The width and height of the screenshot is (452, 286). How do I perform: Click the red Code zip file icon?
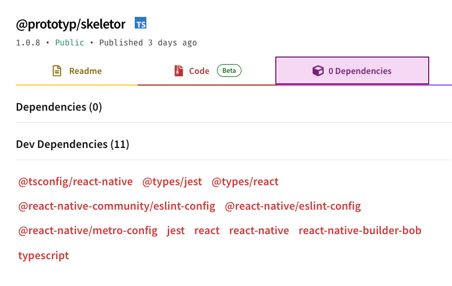pos(178,71)
